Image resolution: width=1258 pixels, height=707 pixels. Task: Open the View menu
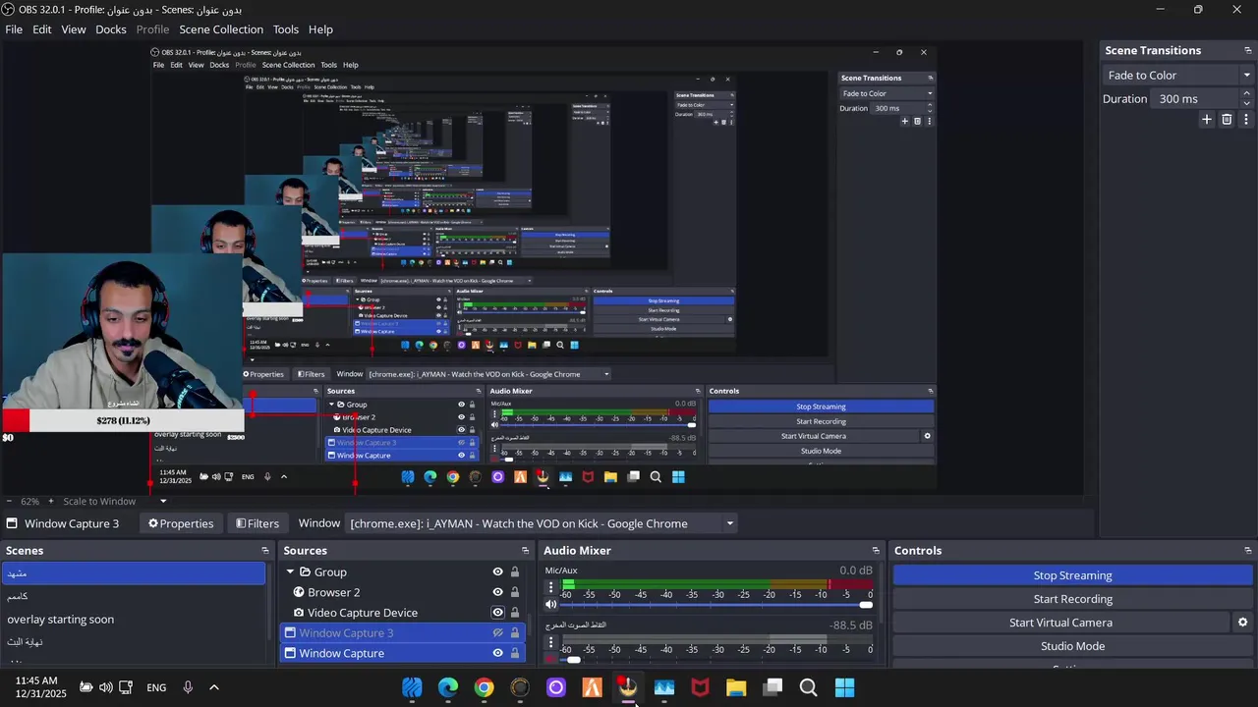coord(74,29)
